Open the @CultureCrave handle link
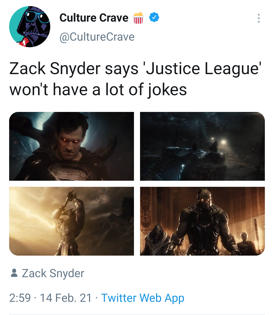The image size is (274, 315). (x=97, y=37)
